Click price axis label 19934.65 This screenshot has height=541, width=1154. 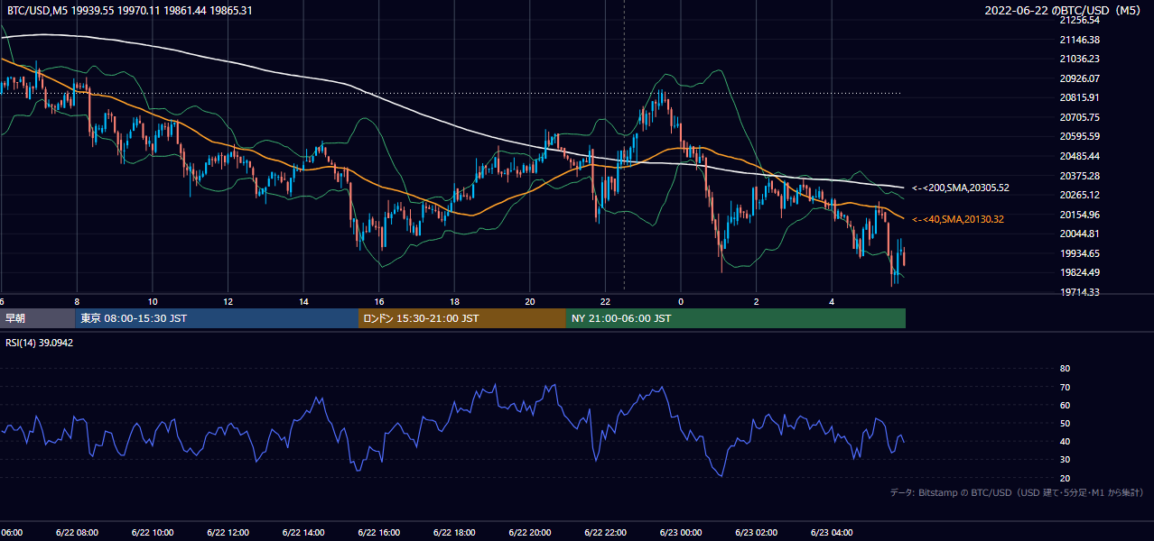(x=1080, y=253)
